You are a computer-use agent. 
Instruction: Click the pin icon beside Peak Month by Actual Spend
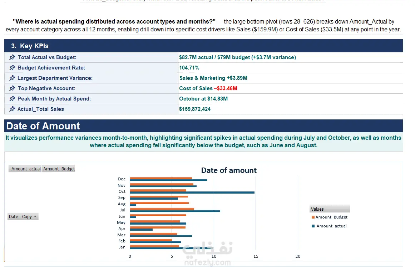tap(12, 98)
